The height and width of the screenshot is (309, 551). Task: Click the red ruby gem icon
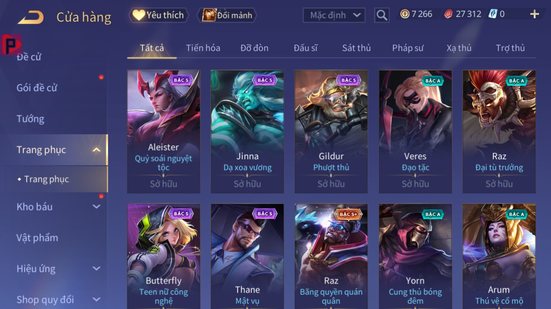click(448, 14)
